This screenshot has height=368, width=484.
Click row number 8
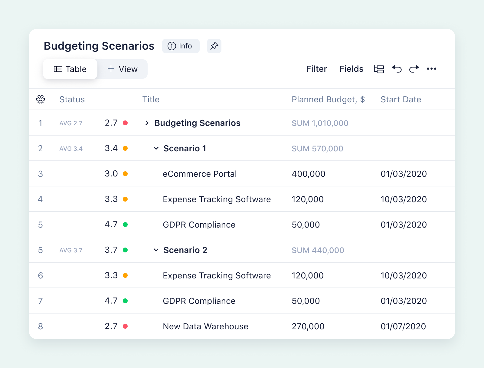[x=40, y=326]
